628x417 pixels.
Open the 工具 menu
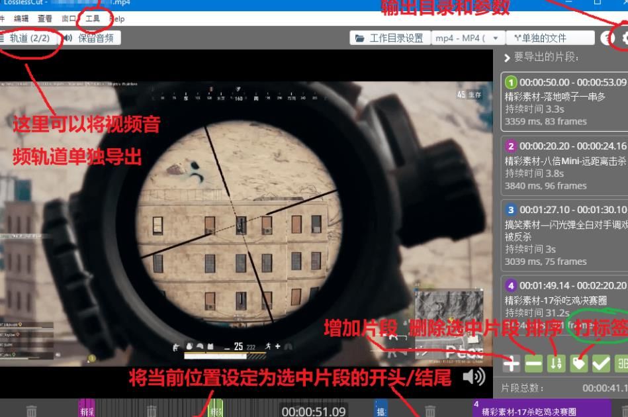[93, 19]
